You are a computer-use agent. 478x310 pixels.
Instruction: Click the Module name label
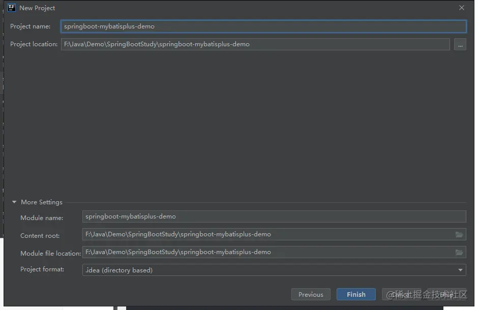[x=42, y=218]
